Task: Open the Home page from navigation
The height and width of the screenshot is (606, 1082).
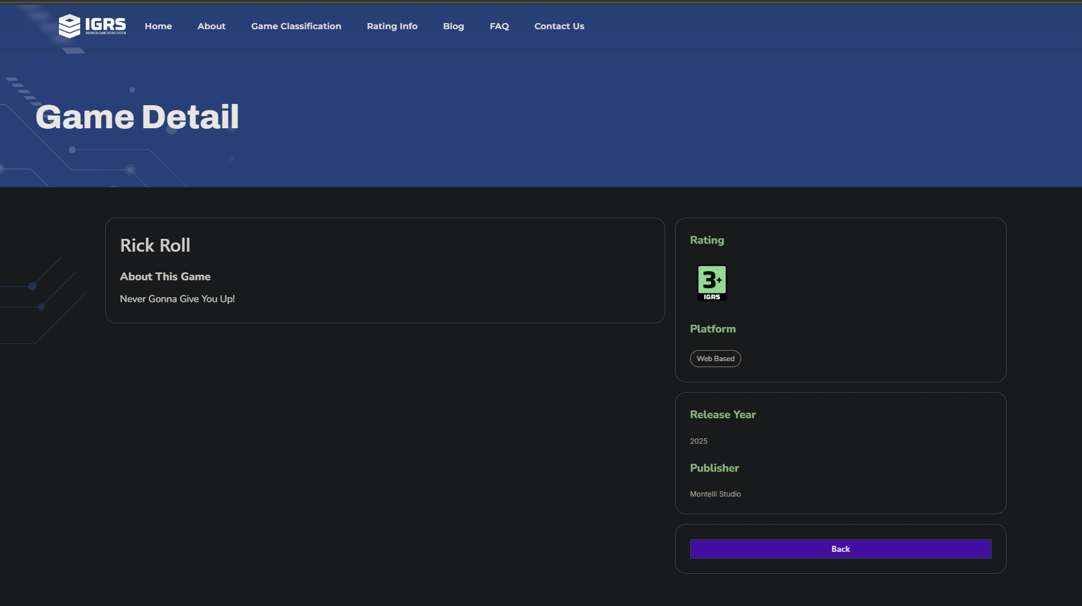Action: (x=158, y=26)
